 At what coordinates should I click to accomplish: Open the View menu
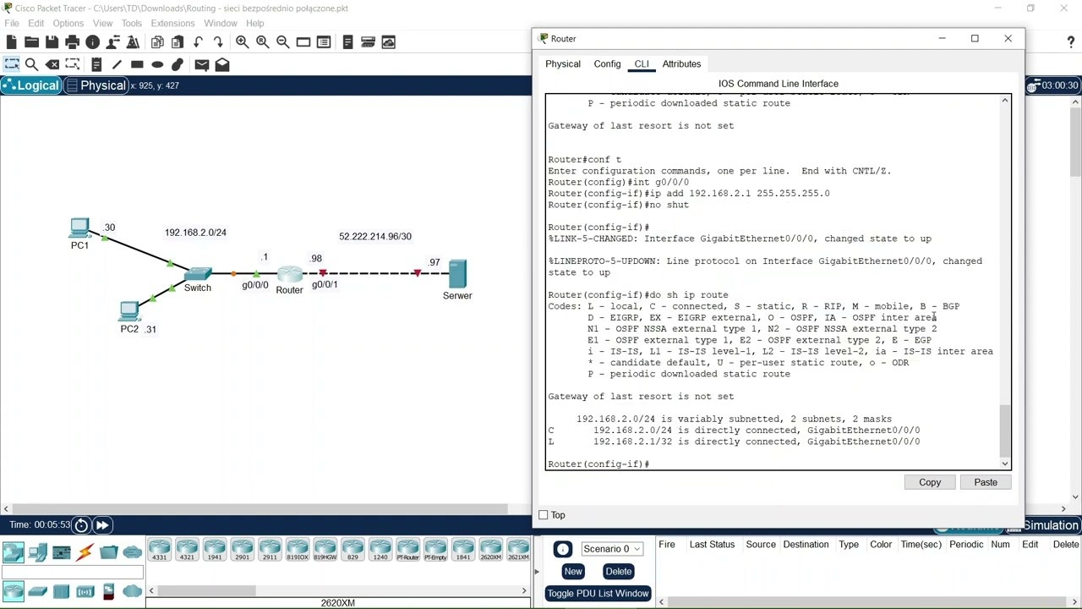pyautogui.click(x=102, y=23)
